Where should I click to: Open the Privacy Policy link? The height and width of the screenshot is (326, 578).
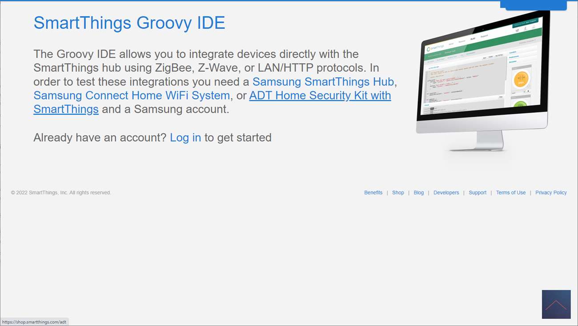click(551, 193)
